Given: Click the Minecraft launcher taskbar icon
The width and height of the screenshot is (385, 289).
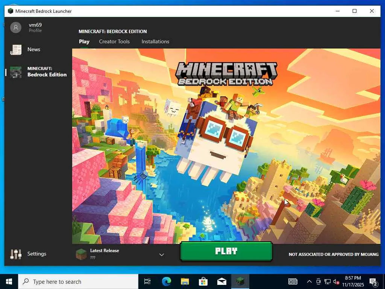Looking at the screenshot, I should coord(240,281).
